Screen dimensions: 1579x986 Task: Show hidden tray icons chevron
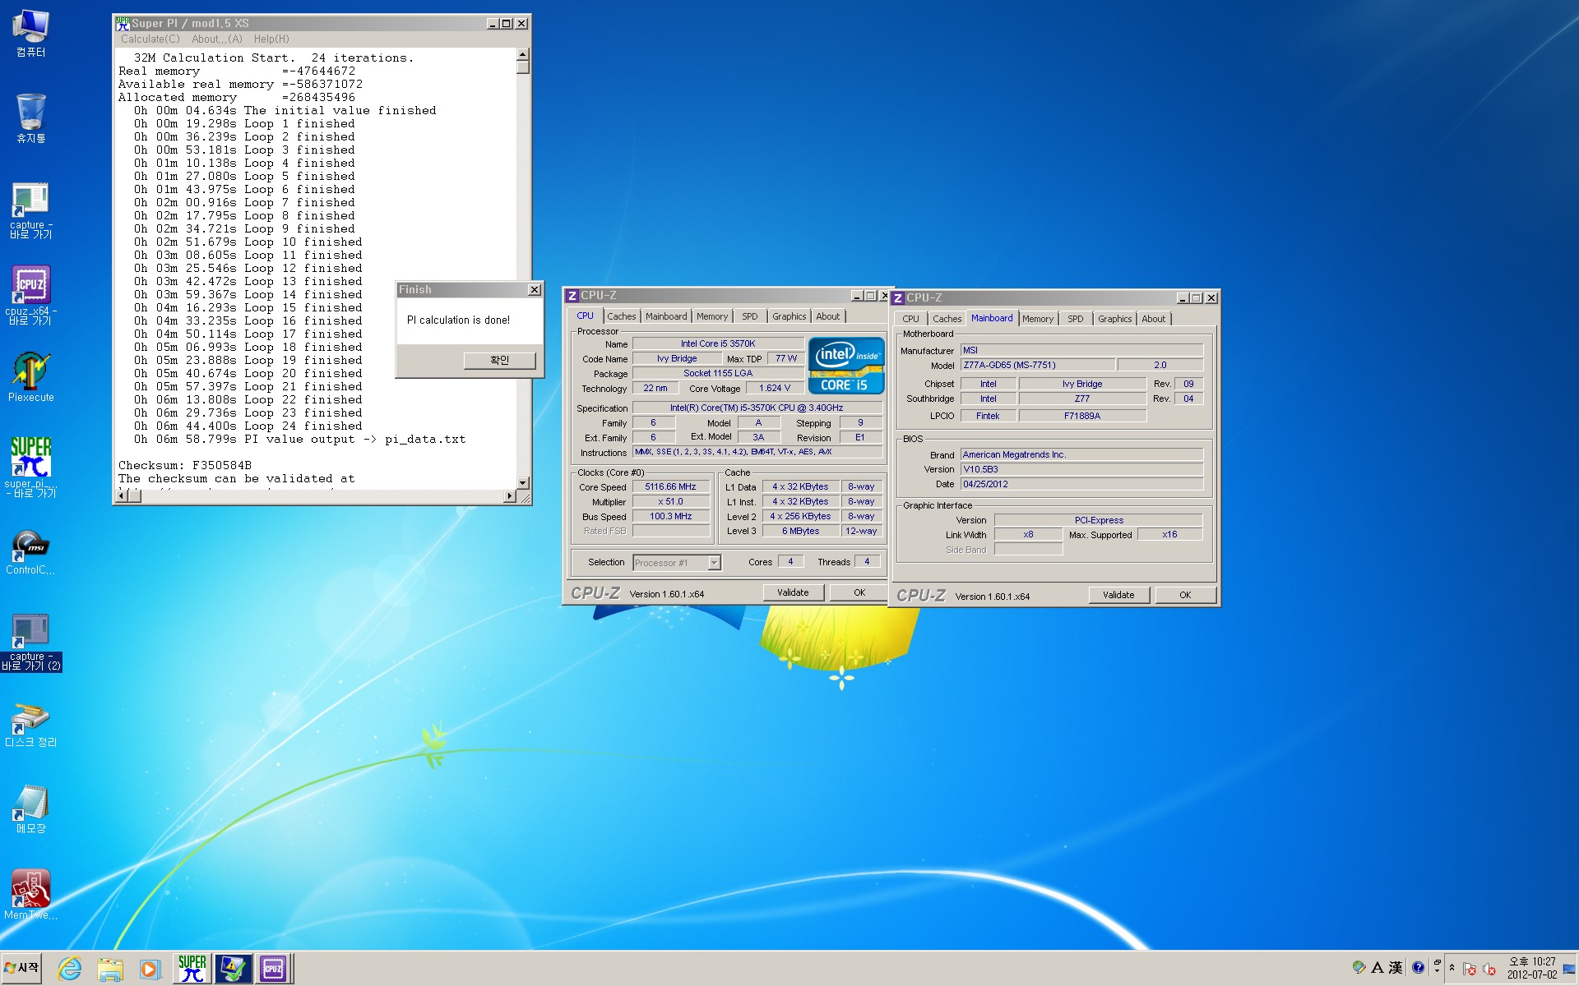pos(1452,968)
